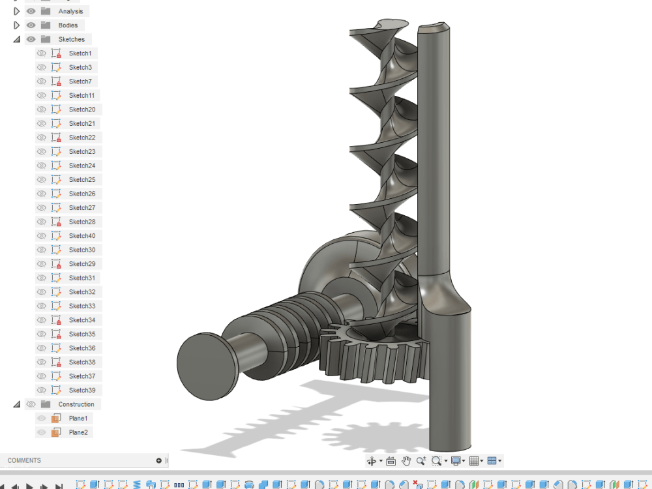The width and height of the screenshot is (652, 489).
Task: Hide the Analysis folder with its eye icon
Action: (29, 11)
